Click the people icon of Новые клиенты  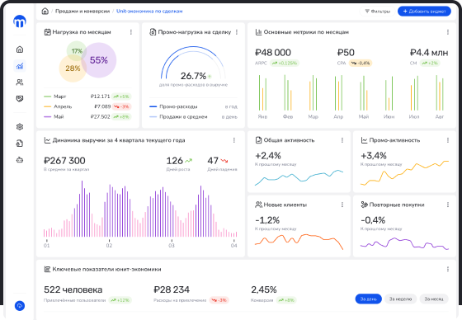(258, 205)
